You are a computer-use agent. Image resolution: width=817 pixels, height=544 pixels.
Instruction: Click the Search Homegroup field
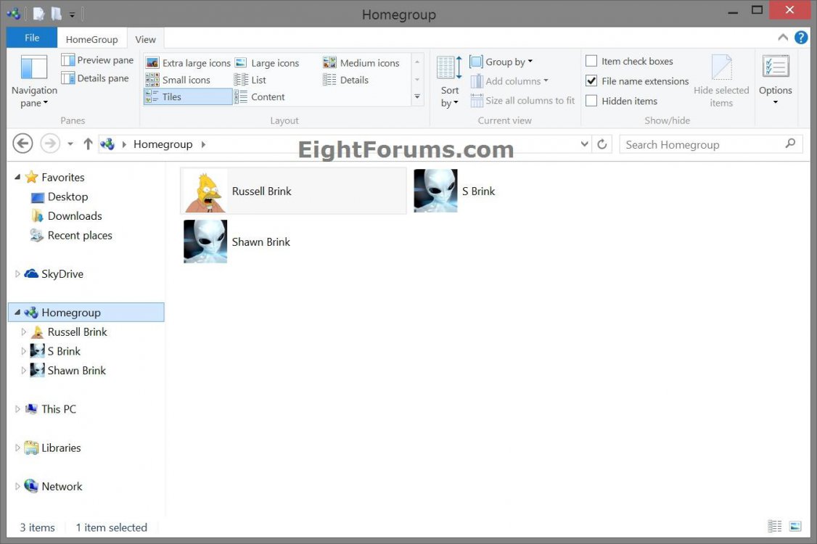coord(702,144)
